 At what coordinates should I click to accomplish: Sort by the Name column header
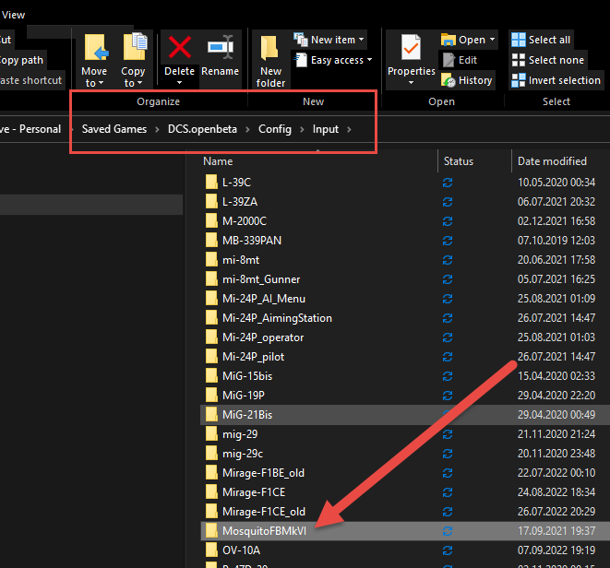click(218, 161)
